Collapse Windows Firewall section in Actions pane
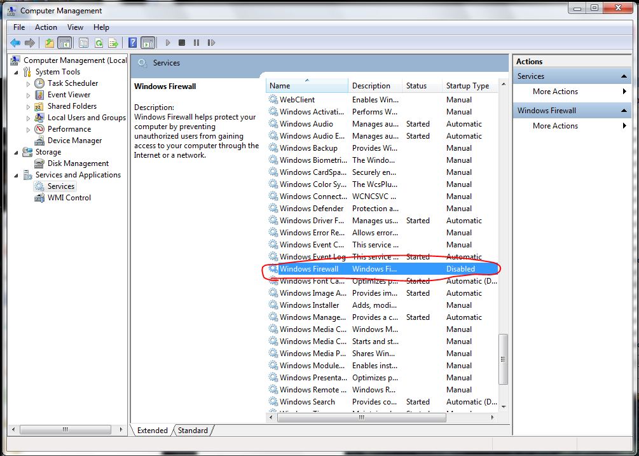The image size is (639, 456). click(x=624, y=111)
